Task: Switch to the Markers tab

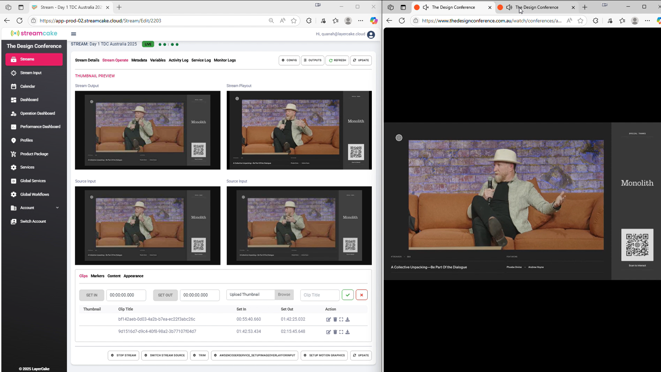Action: pos(97,276)
